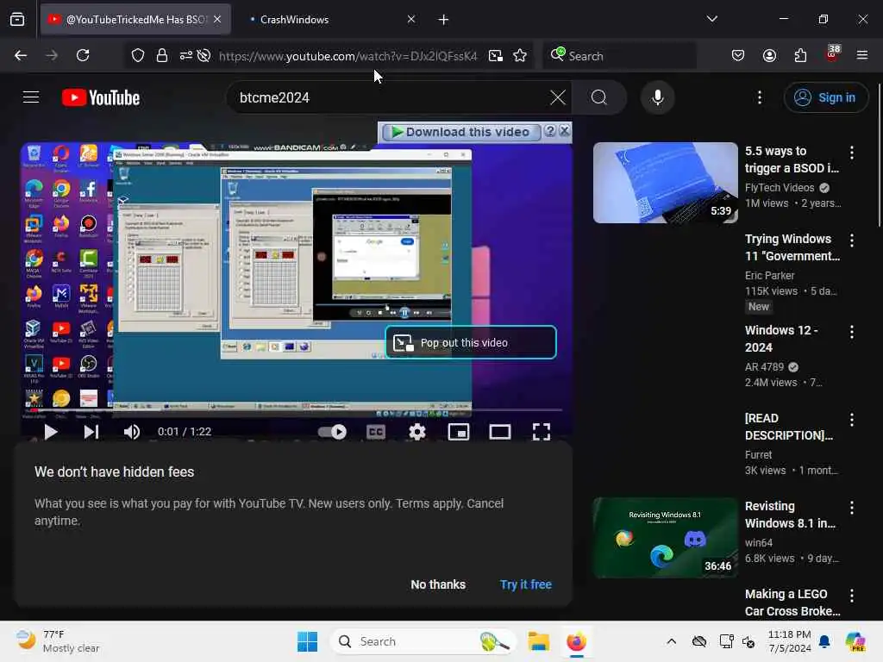Click the Firefox Search box

(x=619, y=56)
